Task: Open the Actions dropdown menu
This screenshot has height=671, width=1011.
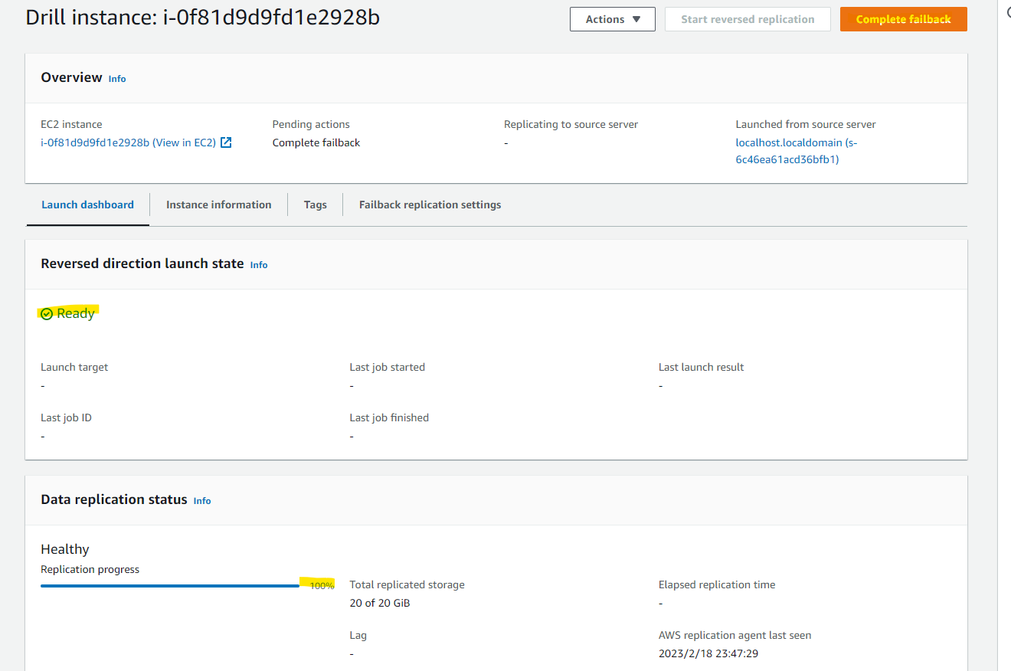Action: coord(613,19)
